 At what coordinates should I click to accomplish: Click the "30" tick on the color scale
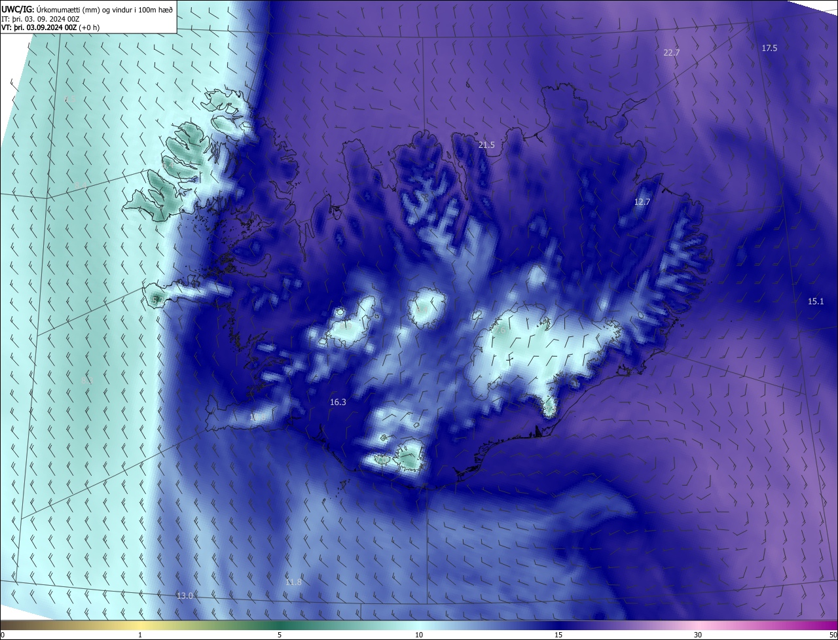(698, 635)
